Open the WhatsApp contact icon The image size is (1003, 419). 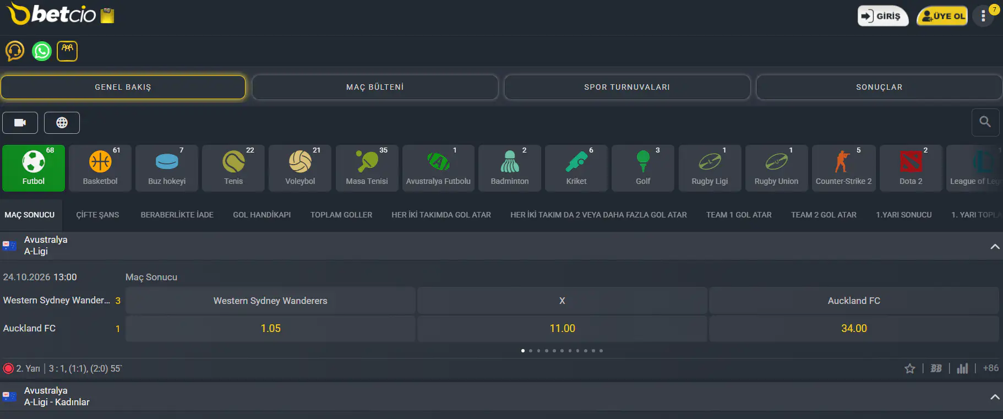pyautogui.click(x=42, y=51)
